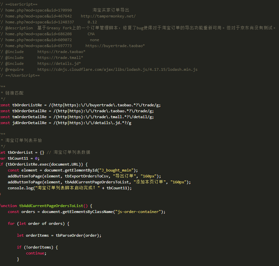Screen dimensions: 279x266
Task: Click the 'tbOrderListRe' constant declaration name
Action: click(x=27, y=105)
